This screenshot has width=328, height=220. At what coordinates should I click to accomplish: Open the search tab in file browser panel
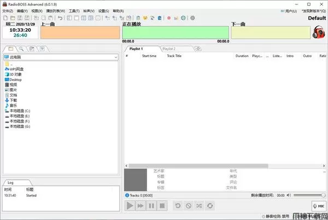tap(21, 48)
